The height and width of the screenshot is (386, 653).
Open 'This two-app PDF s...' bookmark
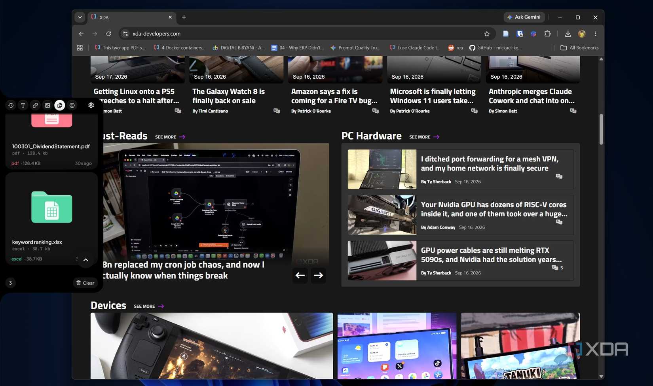click(120, 47)
